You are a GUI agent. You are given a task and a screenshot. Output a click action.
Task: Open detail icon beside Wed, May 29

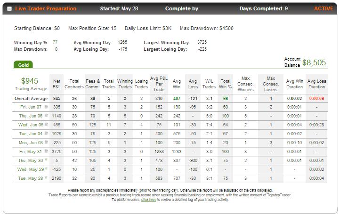point(46,169)
